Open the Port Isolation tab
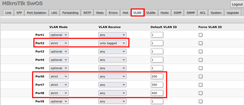The width and height of the screenshot is (244, 105). pos(37,13)
